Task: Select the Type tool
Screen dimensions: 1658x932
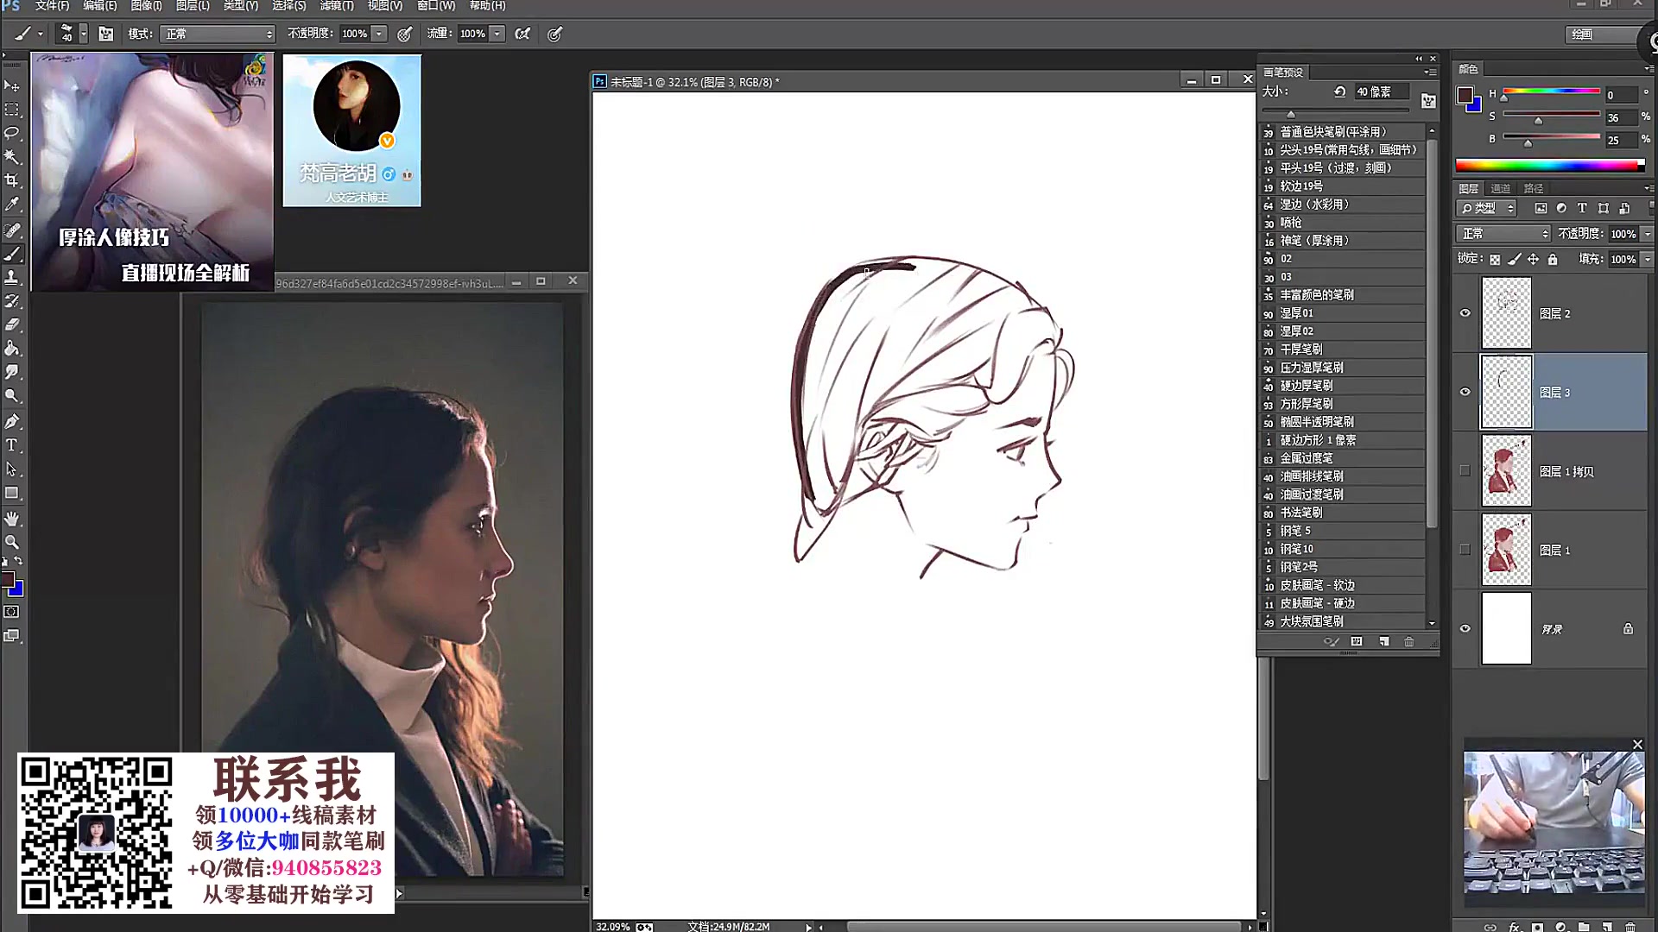Action: 12,445
